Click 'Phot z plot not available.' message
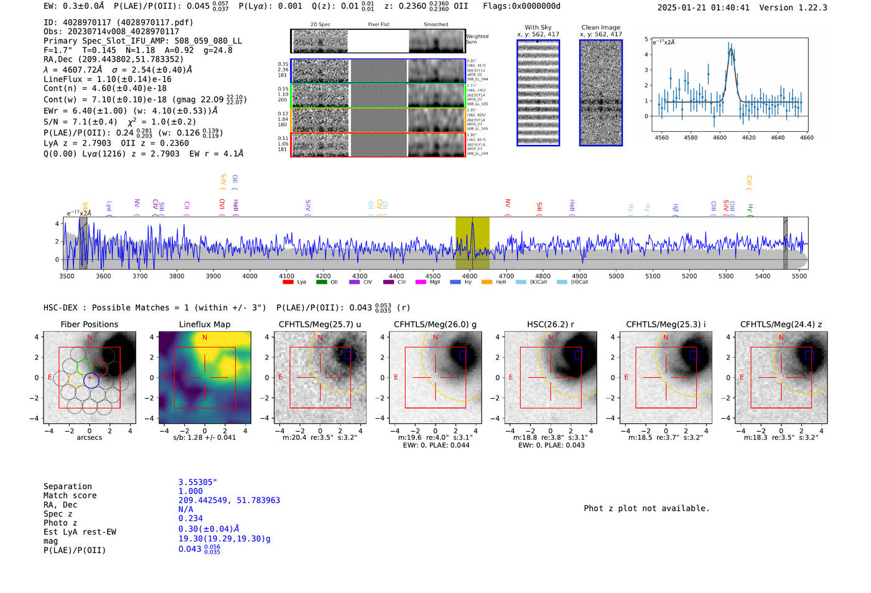The image size is (871, 593). [646, 508]
